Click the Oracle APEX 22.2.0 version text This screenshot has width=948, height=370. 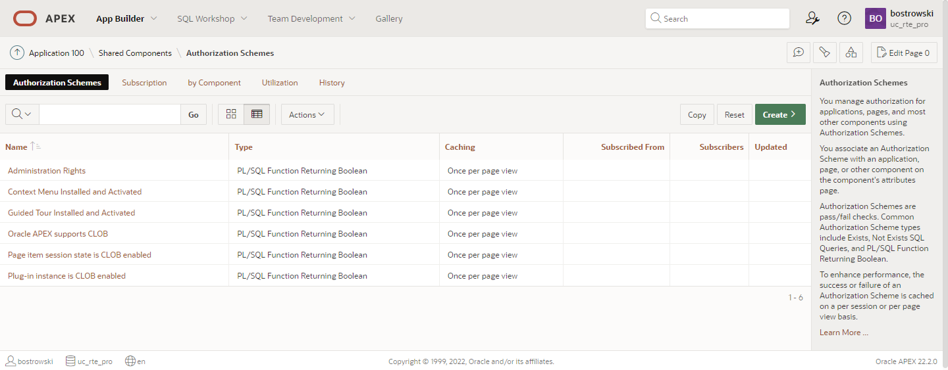point(907,361)
